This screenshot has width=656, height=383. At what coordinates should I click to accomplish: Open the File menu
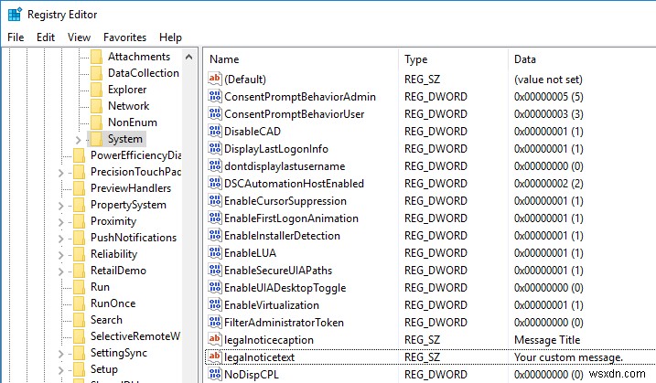pos(16,37)
